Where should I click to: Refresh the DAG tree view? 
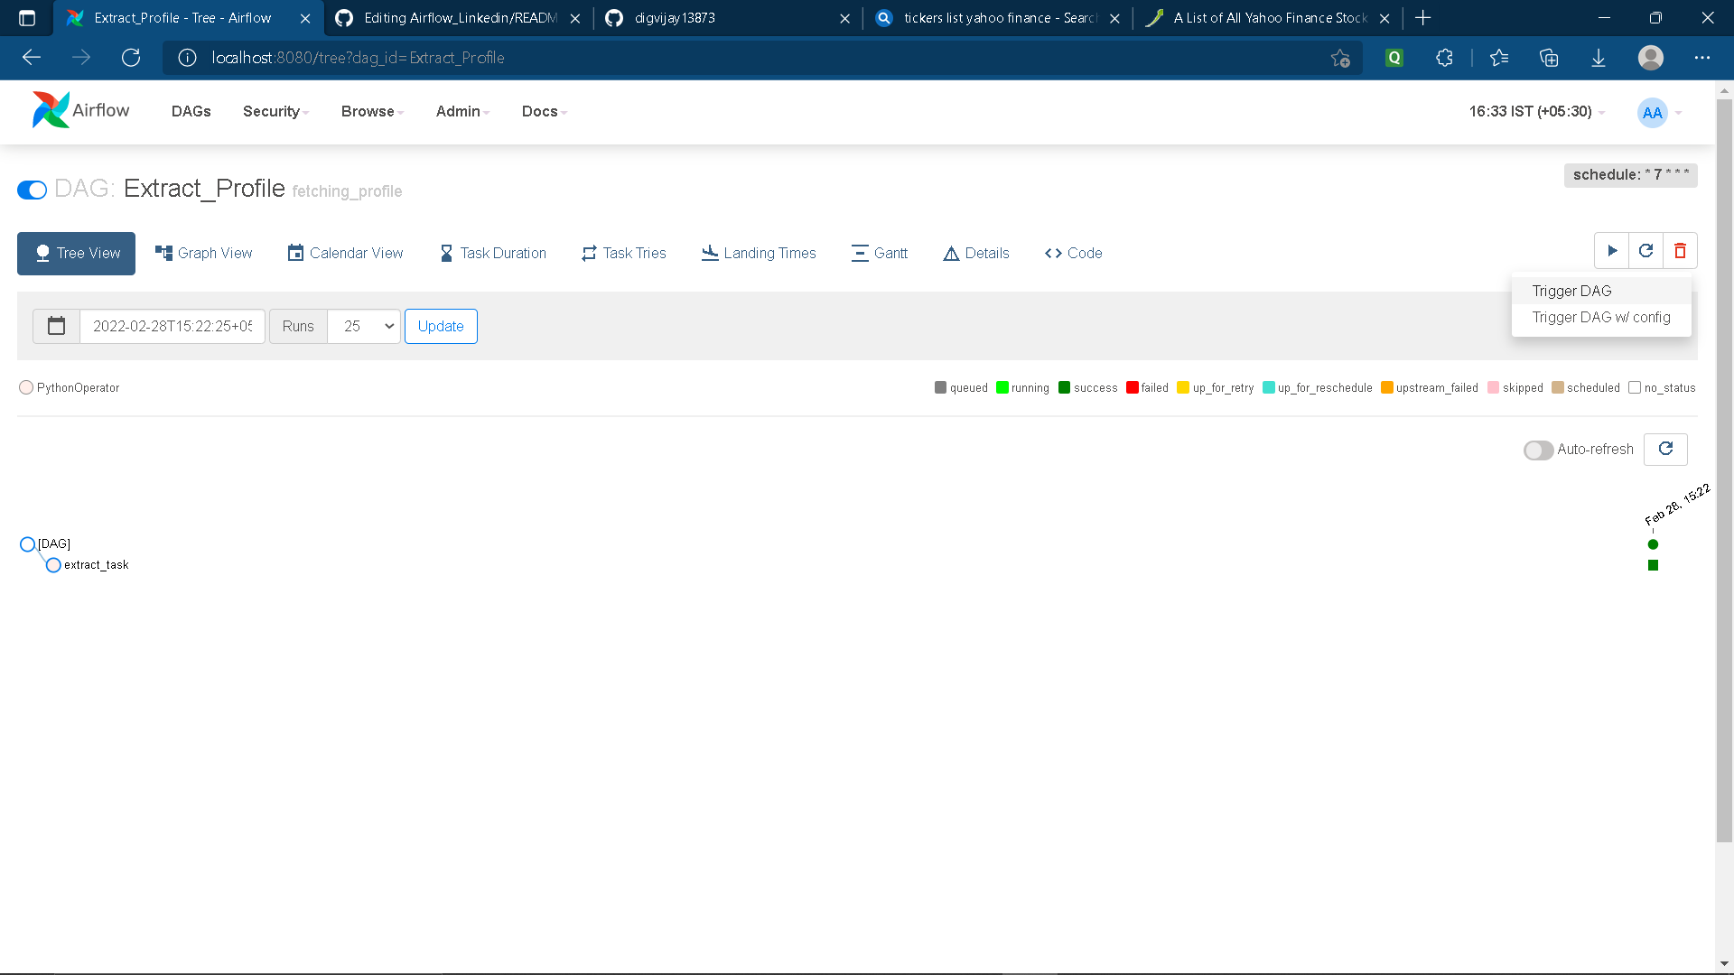(1665, 449)
